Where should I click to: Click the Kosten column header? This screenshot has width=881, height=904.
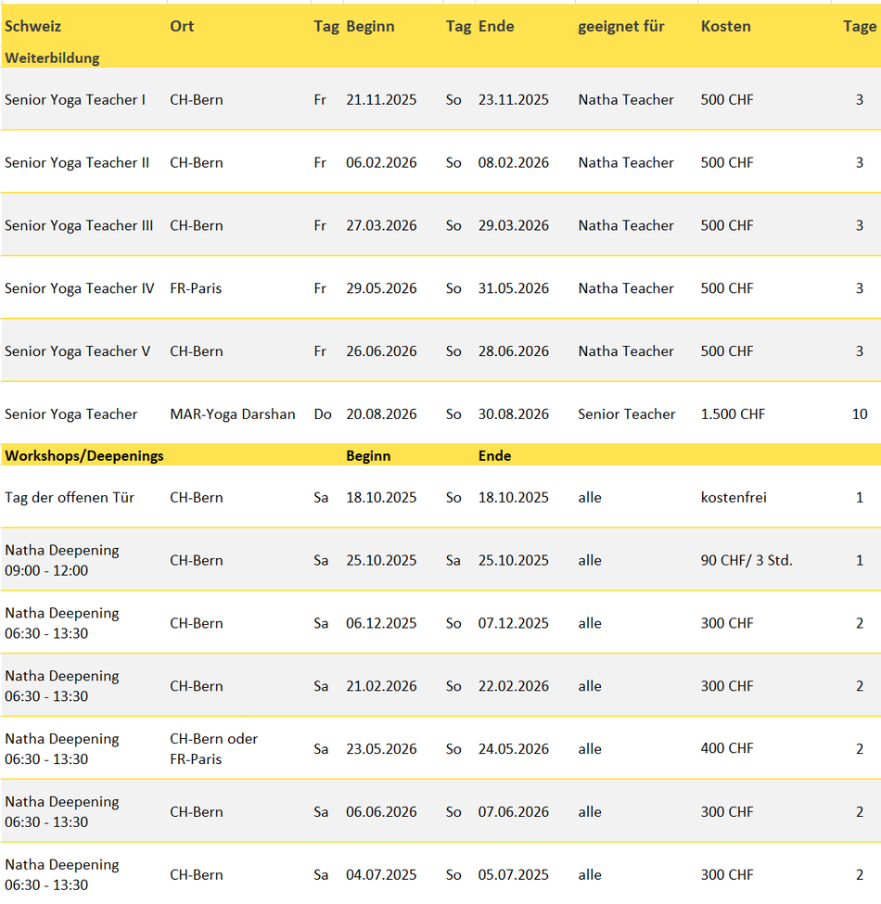[x=726, y=26]
